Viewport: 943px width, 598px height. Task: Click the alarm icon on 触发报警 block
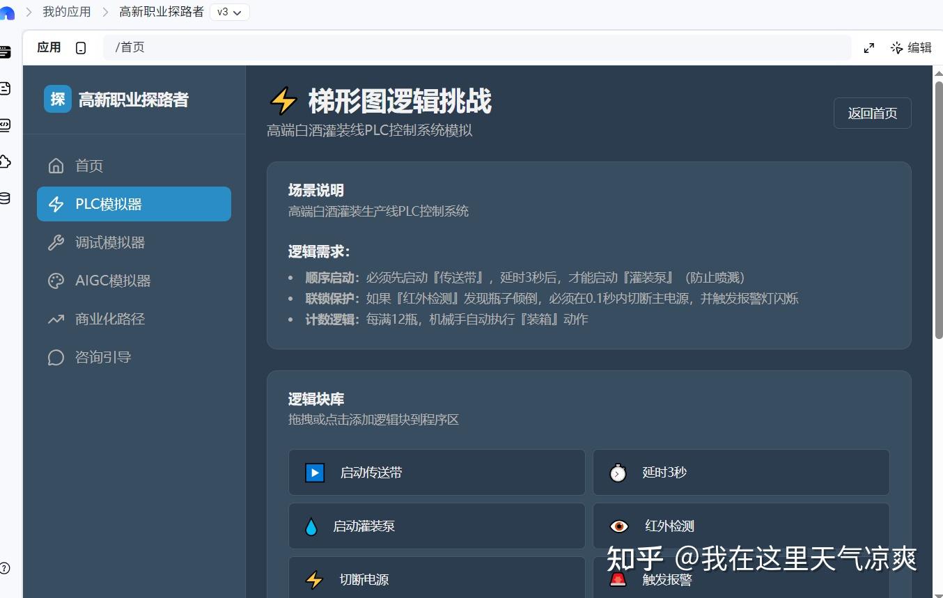618,579
